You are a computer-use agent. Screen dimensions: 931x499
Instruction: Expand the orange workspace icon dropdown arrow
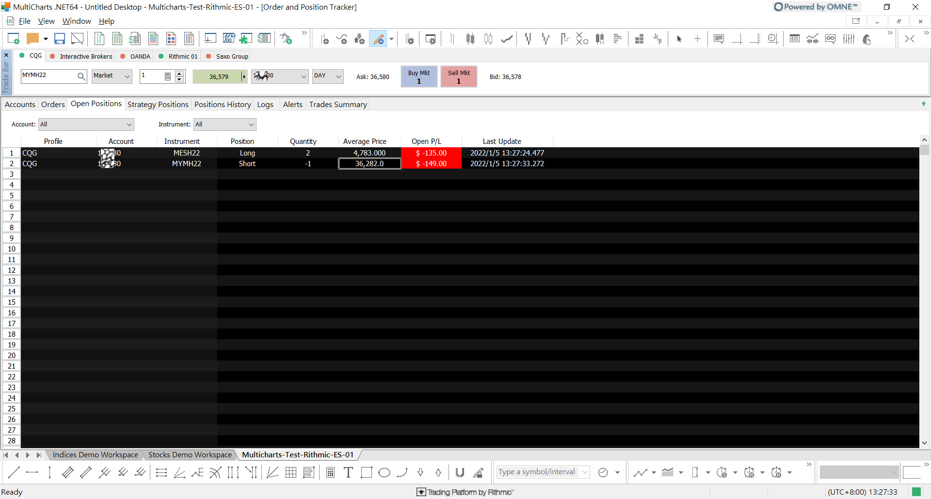point(46,39)
